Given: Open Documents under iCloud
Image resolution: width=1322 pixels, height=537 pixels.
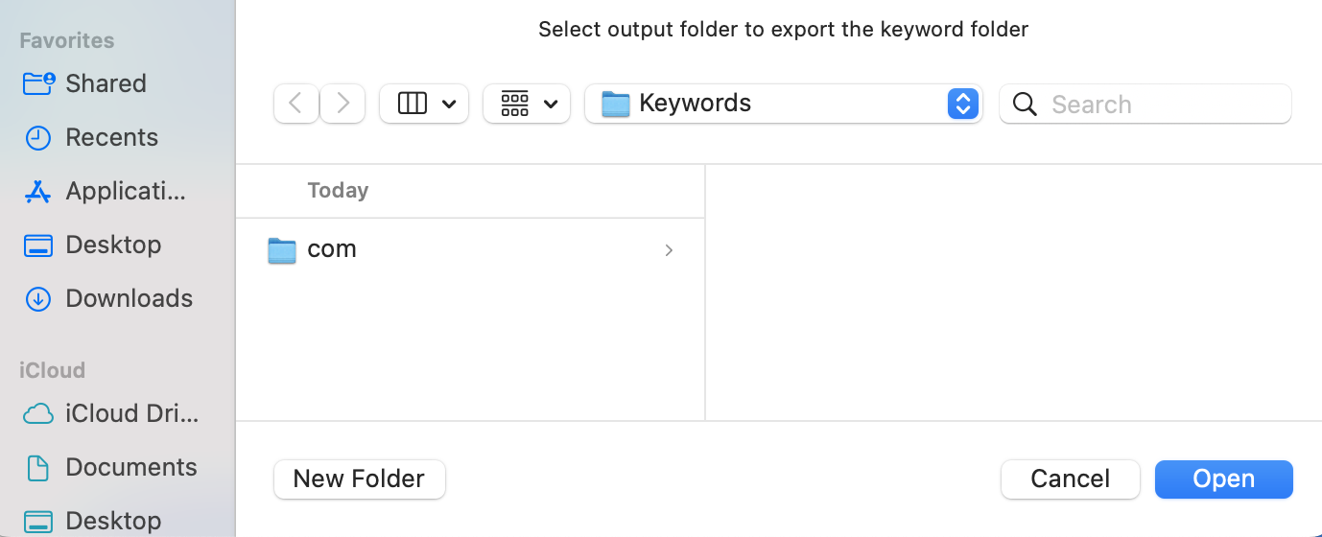Looking at the screenshot, I should 130,467.
